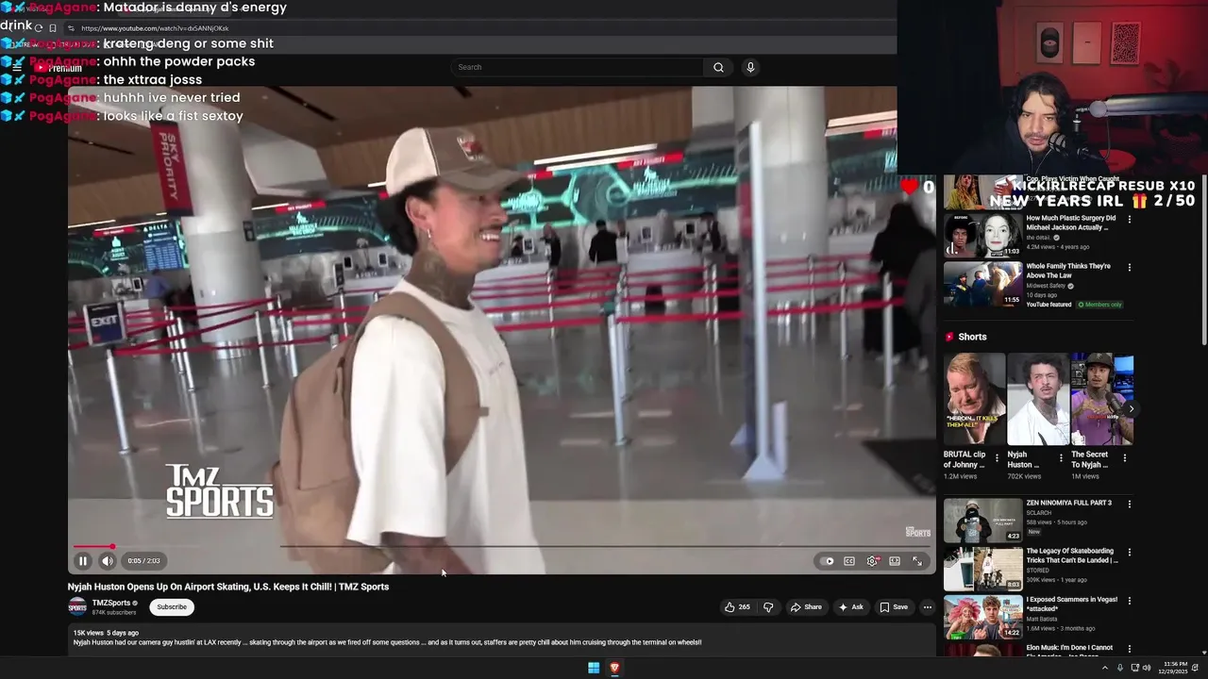Click the Brave browser taskbar icon
The height and width of the screenshot is (679, 1208).
(x=614, y=669)
